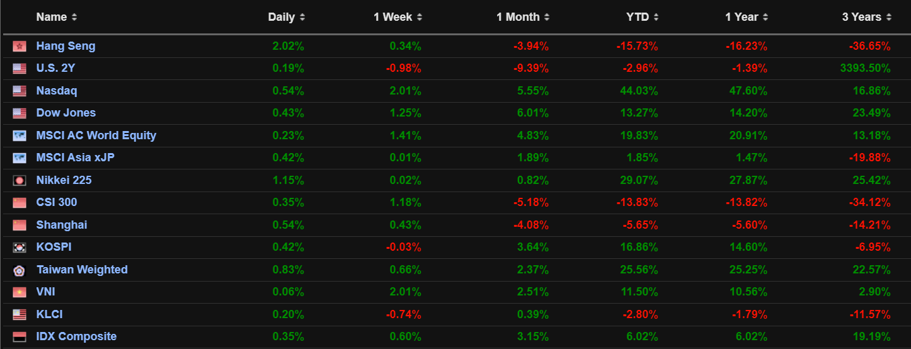Click the Indonesia flag icon beside IDX Composite
Viewport: 911px width, 349px height.
pyautogui.click(x=20, y=337)
